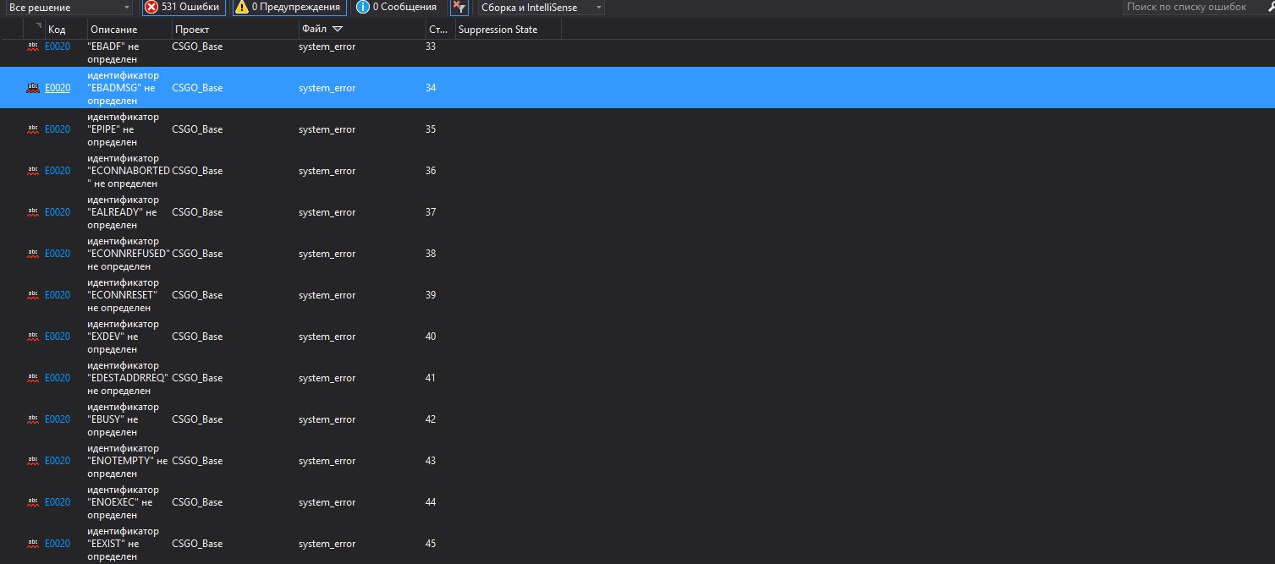
Task: Click the error icon in the ECONNREFUSED row
Action: click(34, 254)
